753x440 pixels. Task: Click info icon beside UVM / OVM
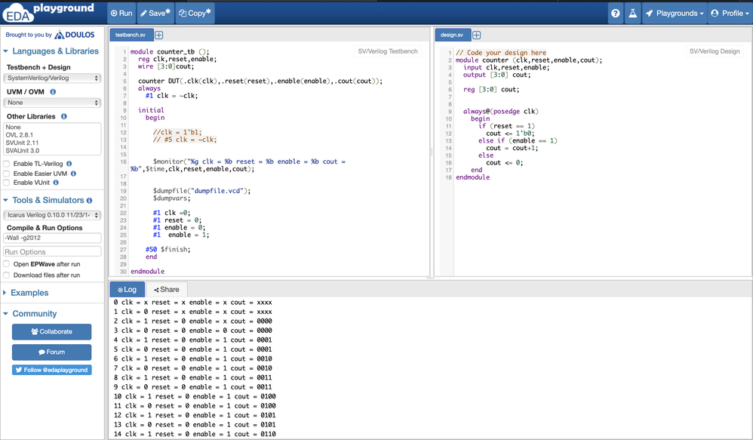tap(53, 92)
